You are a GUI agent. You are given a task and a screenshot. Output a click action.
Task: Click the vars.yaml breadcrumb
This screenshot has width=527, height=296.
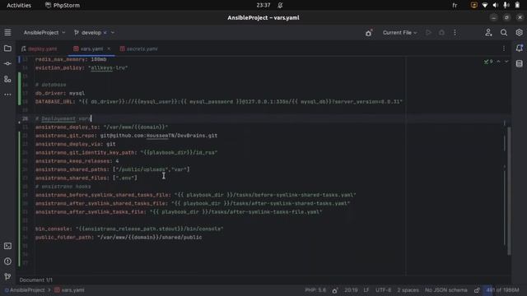(69, 290)
